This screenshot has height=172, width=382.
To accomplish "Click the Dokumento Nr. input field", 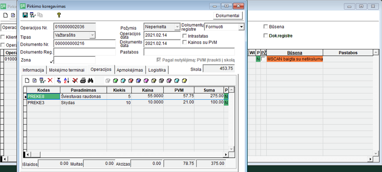I will (x=84, y=44).
